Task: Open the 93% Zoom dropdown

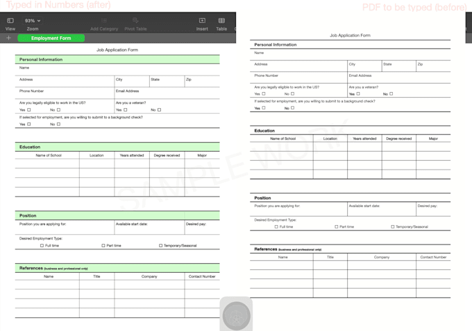Action: pos(33,21)
